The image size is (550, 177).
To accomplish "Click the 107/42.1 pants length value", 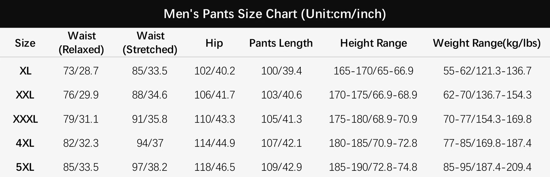I will 282,143.
